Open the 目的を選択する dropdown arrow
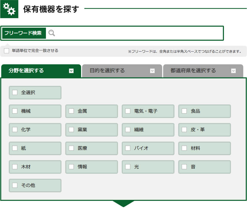Image resolution: width=247 pixels, height=208 pixels. click(x=152, y=71)
